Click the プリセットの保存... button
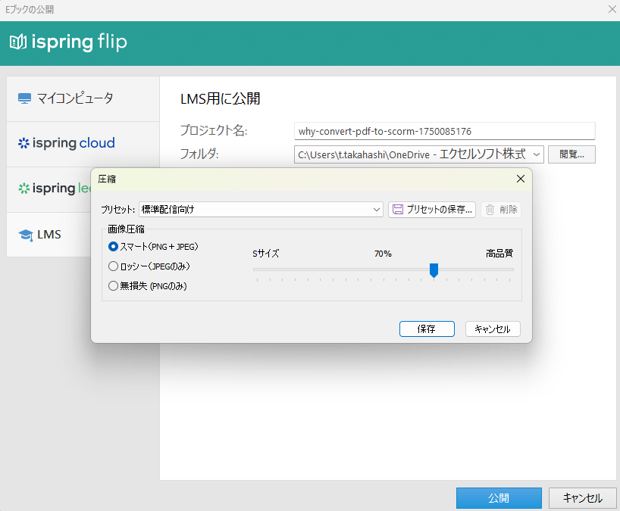This screenshot has width=620, height=511. point(432,209)
